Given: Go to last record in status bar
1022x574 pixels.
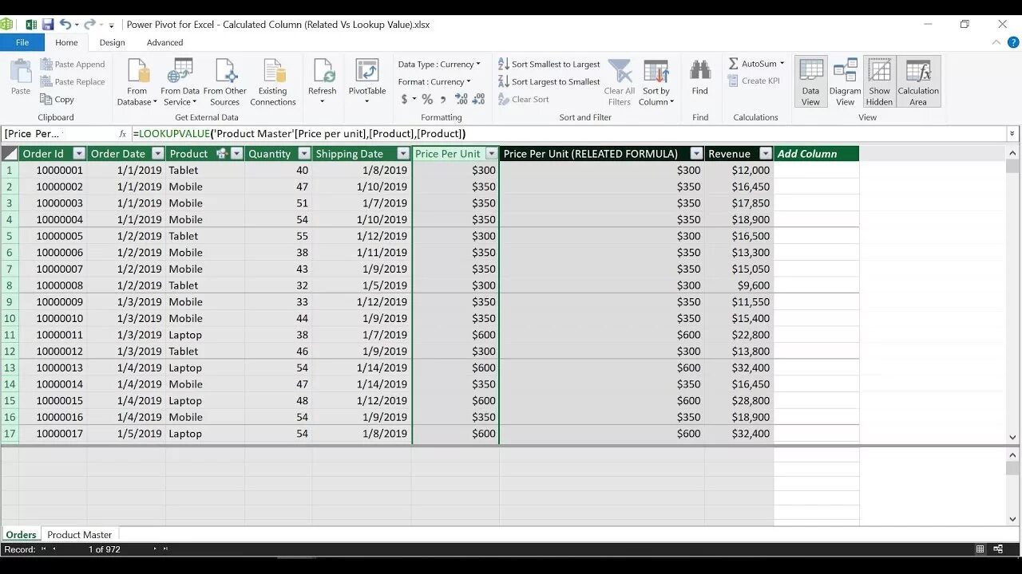Looking at the screenshot, I should coord(166,549).
